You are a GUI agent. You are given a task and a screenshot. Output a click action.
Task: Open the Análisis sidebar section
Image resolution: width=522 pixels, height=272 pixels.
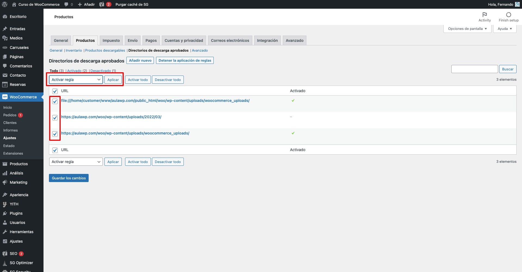(16, 173)
